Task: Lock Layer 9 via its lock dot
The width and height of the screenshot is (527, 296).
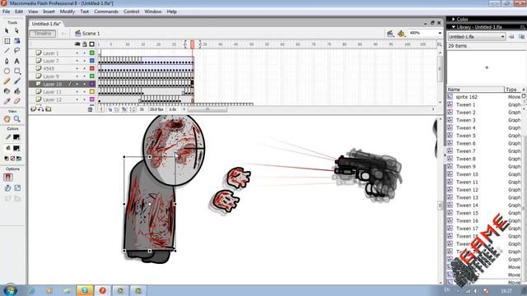Action: point(84,76)
